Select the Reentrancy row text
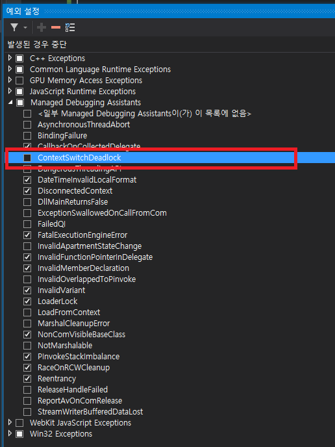This screenshot has height=447, width=335. click(x=56, y=379)
